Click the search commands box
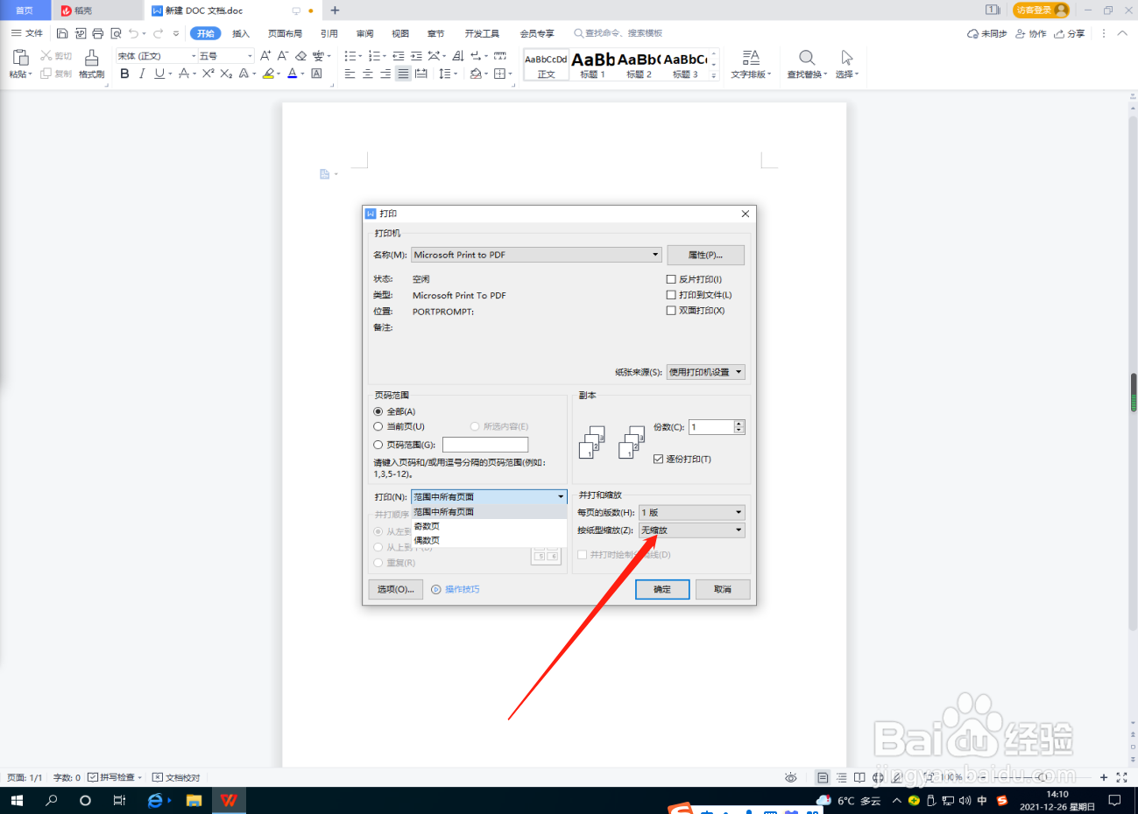Screen dimensions: 1138x814 tap(618, 33)
